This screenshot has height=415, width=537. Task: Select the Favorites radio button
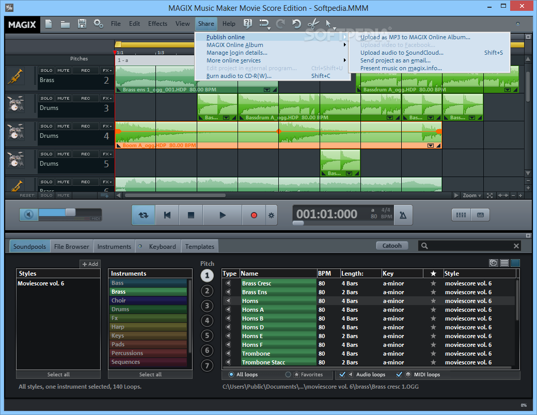[288, 374]
